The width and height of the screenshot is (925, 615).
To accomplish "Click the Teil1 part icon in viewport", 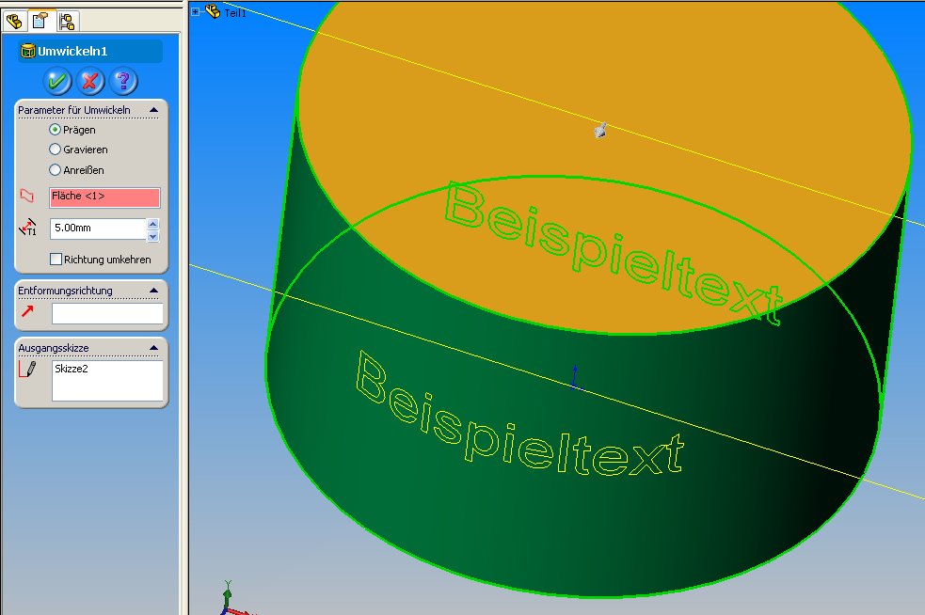I will [213, 11].
